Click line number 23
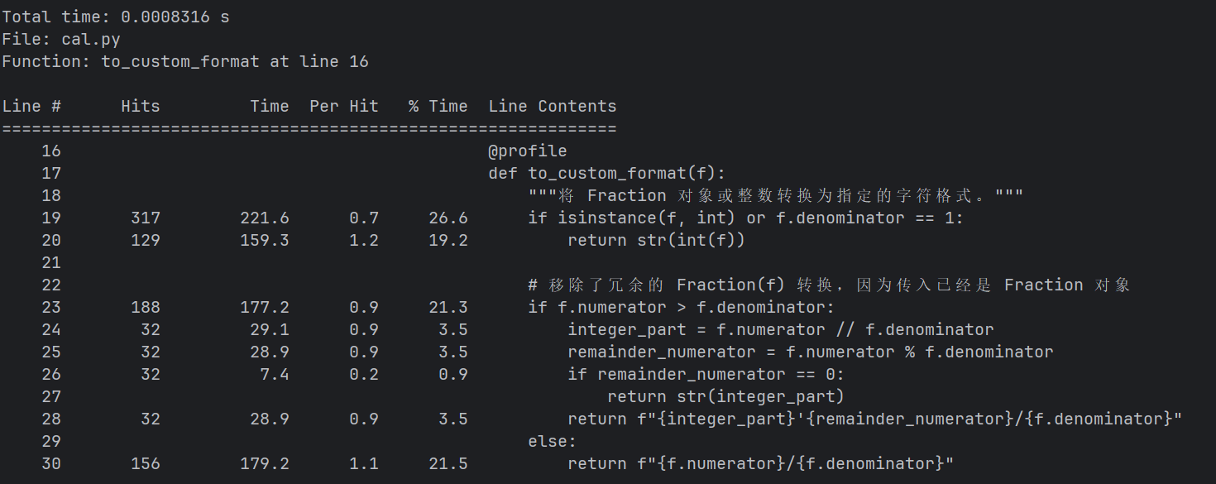Viewport: 1216px width, 484px height. click(x=51, y=307)
